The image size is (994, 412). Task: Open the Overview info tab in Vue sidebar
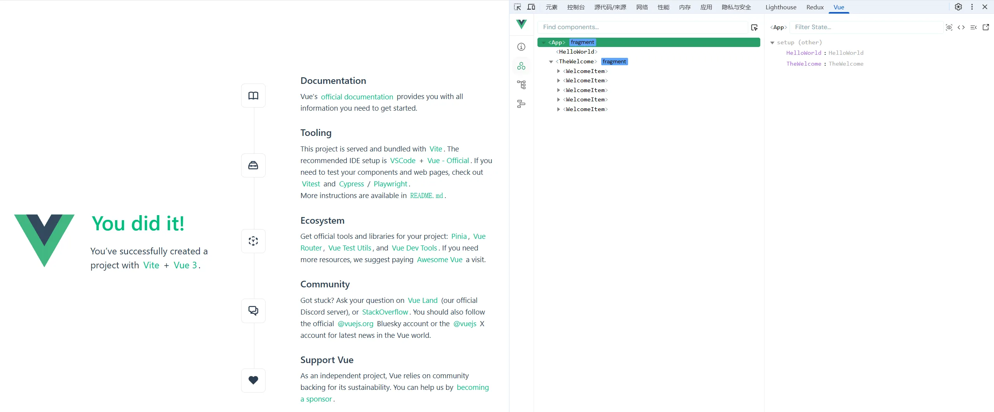pyautogui.click(x=521, y=47)
